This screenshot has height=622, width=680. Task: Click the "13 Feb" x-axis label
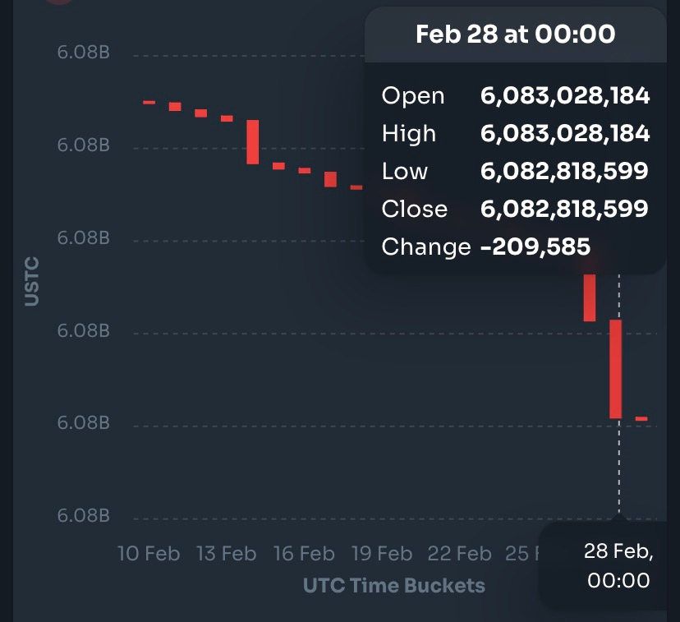click(226, 553)
